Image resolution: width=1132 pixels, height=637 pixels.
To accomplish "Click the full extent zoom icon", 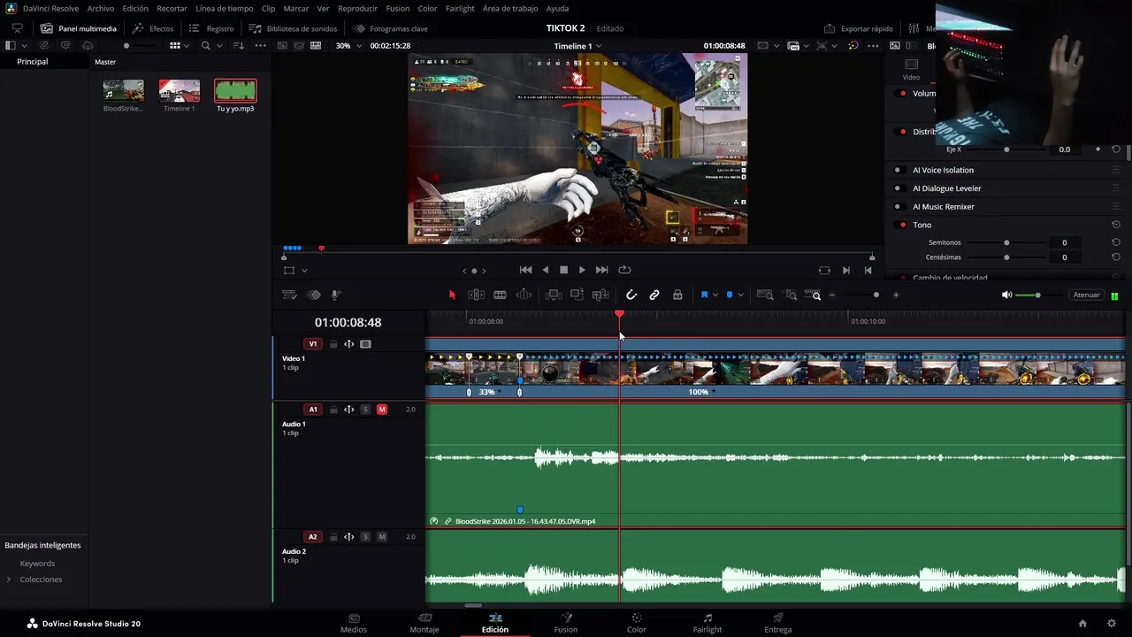I will pyautogui.click(x=766, y=295).
